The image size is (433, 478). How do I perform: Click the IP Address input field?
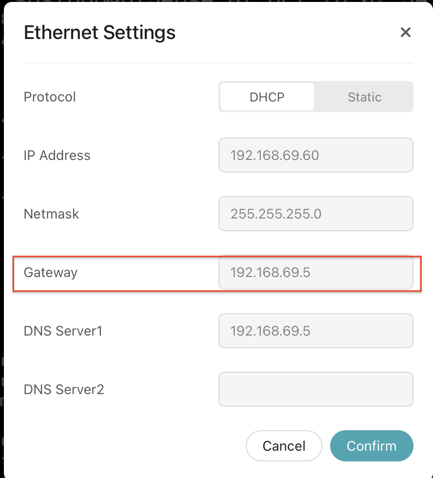[x=315, y=156]
